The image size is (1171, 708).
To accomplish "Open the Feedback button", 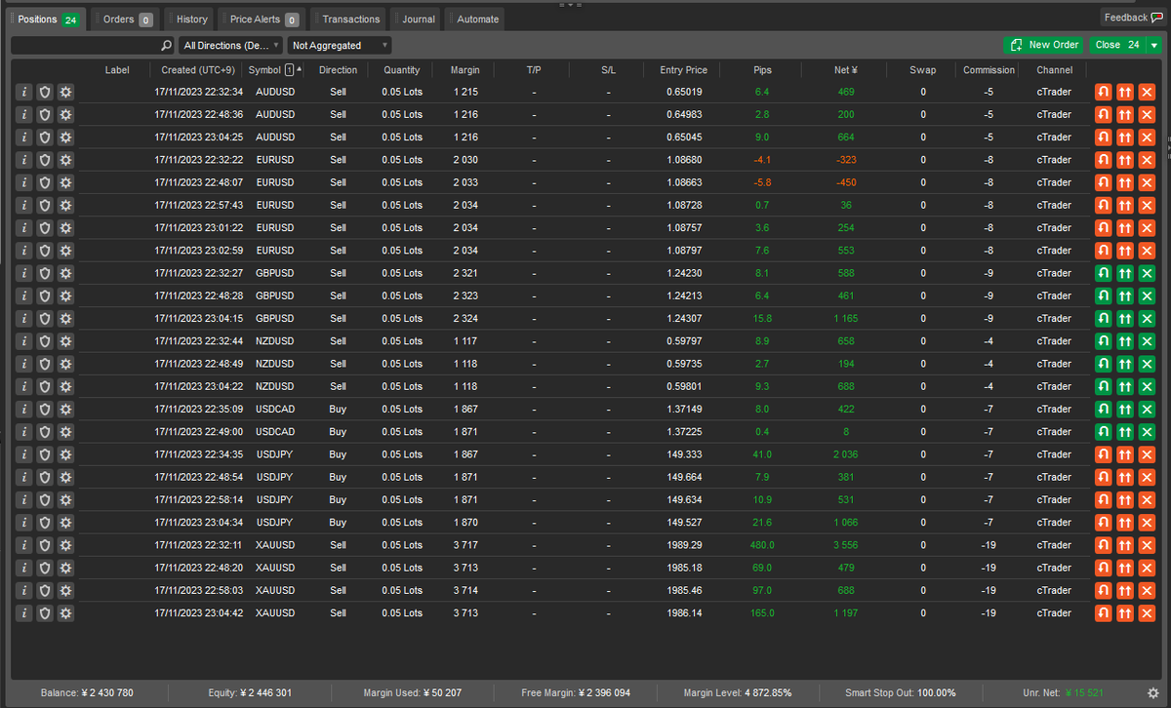I will pos(1132,18).
